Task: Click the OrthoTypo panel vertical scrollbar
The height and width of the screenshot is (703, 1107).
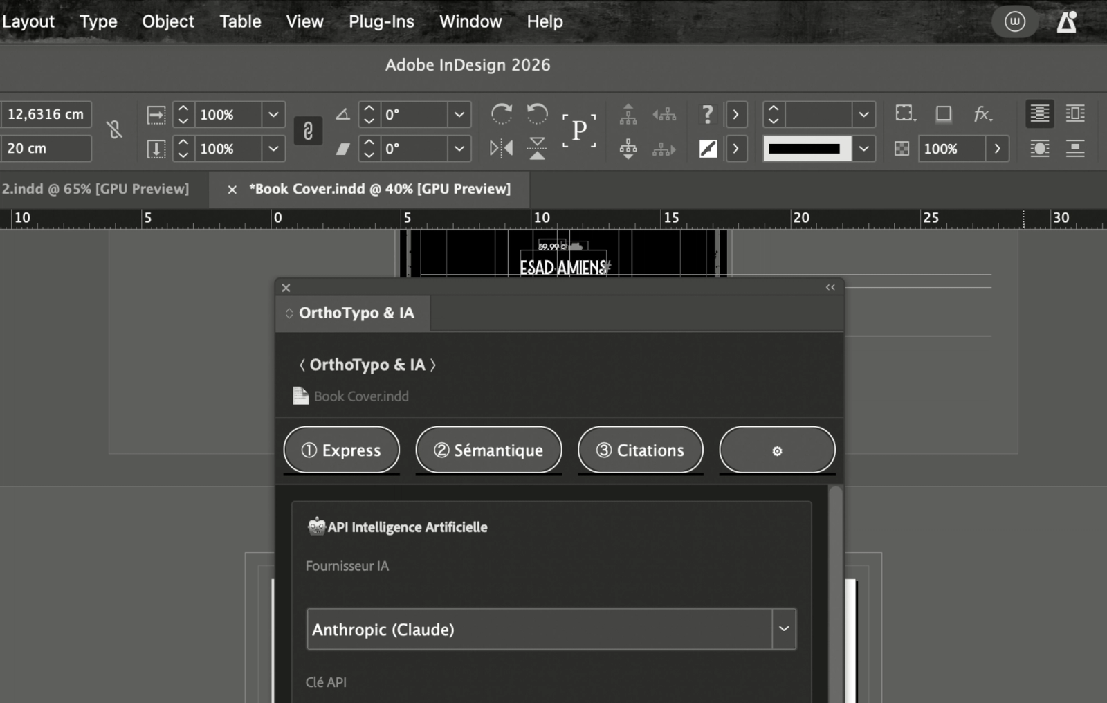Action: 836,594
